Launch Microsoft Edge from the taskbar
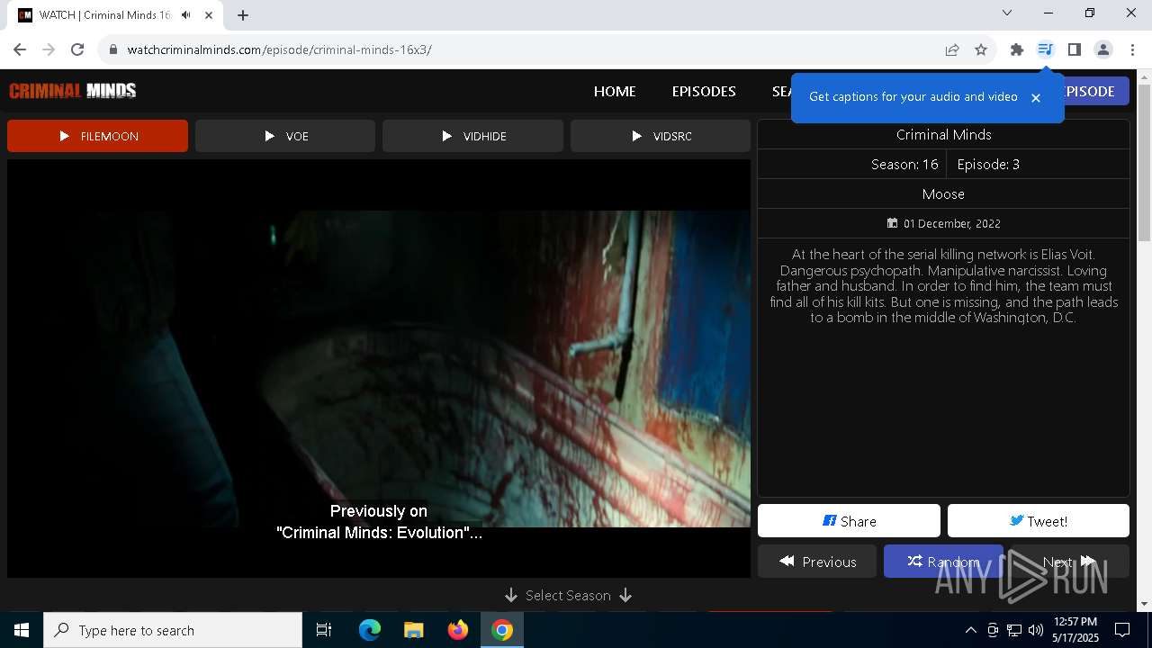This screenshot has width=1152, height=648. click(370, 630)
